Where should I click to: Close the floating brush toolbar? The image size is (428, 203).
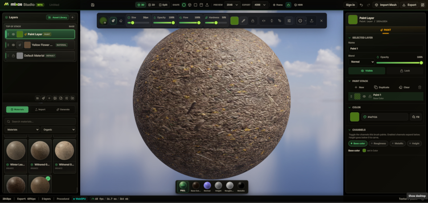[321, 21]
